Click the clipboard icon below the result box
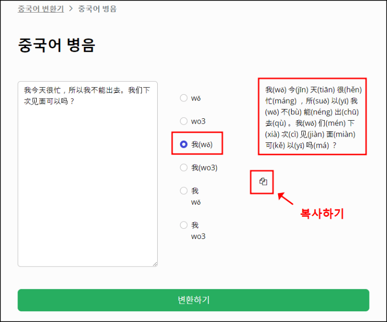Viewport: 387px width, 322px height. (x=262, y=182)
